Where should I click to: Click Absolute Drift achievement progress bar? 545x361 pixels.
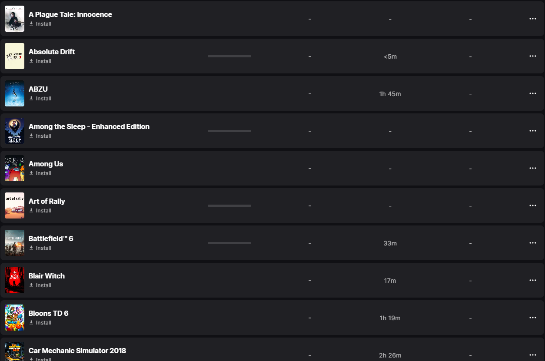click(x=229, y=56)
